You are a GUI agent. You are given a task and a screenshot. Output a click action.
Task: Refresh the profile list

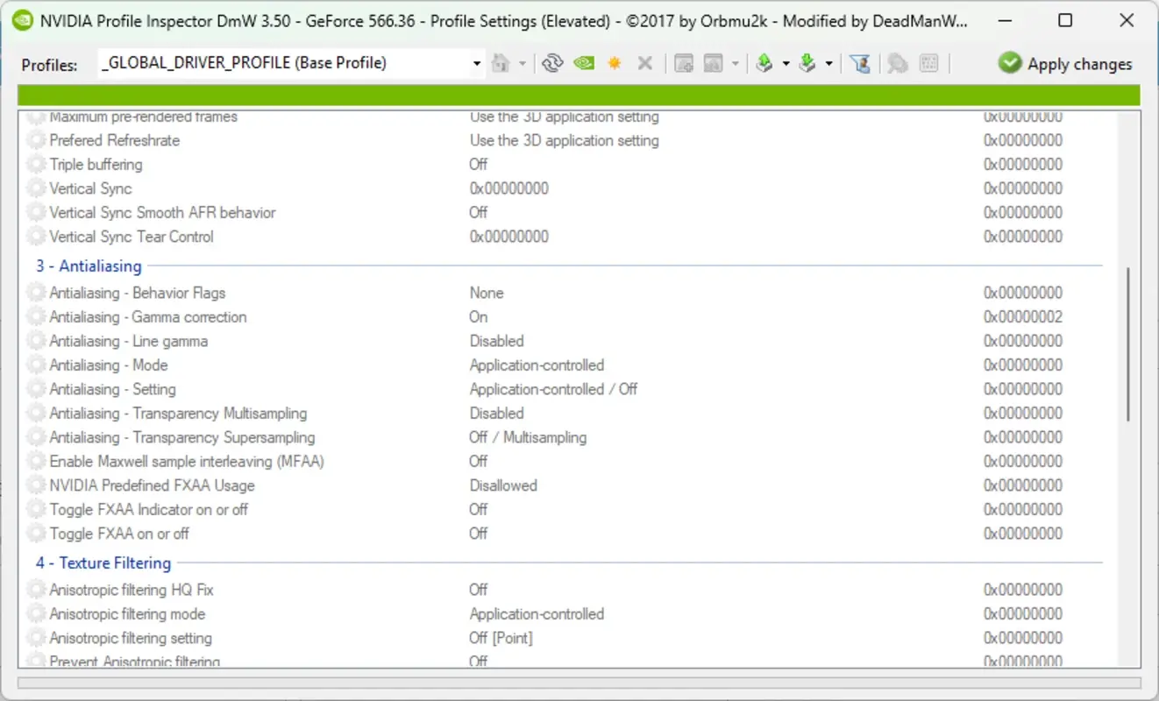point(551,63)
